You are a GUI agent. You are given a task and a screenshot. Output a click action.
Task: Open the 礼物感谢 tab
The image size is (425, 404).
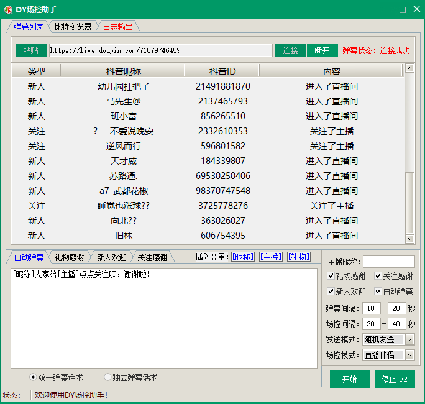click(69, 257)
